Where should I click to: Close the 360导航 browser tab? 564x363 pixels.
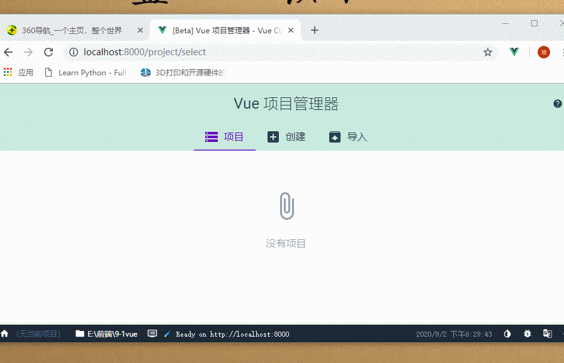click(x=140, y=31)
